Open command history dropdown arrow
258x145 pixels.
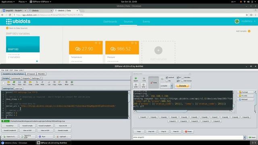point(245,137)
